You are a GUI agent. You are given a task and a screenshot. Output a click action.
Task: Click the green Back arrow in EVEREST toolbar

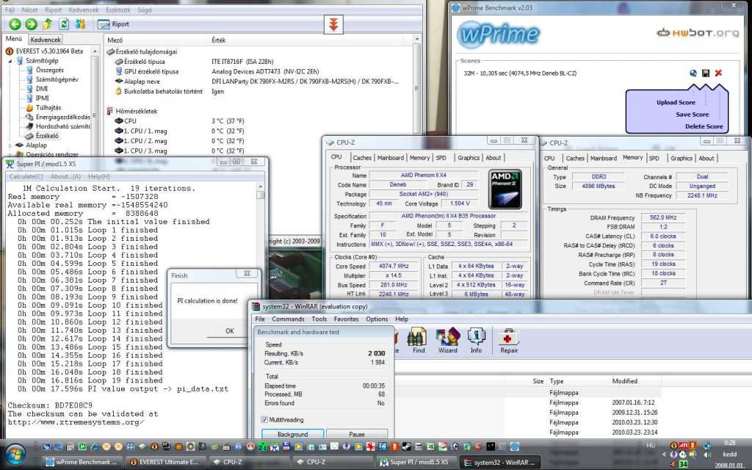click(x=15, y=24)
